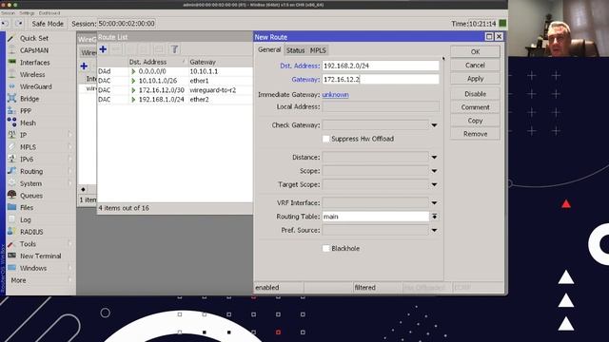Open Bridge sidebar entry
Viewport: 609px width, 342px height.
coord(29,99)
